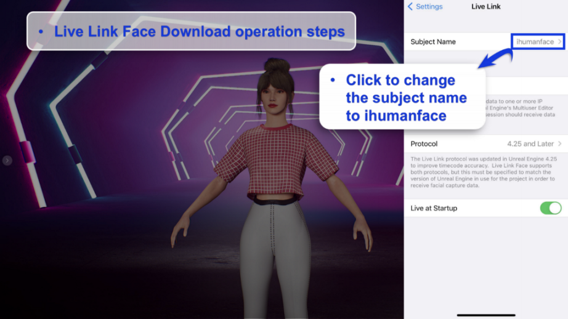This screenshot has height=319, width=568.
Task: Click the Protocol row label
Action: coord(424,144)
